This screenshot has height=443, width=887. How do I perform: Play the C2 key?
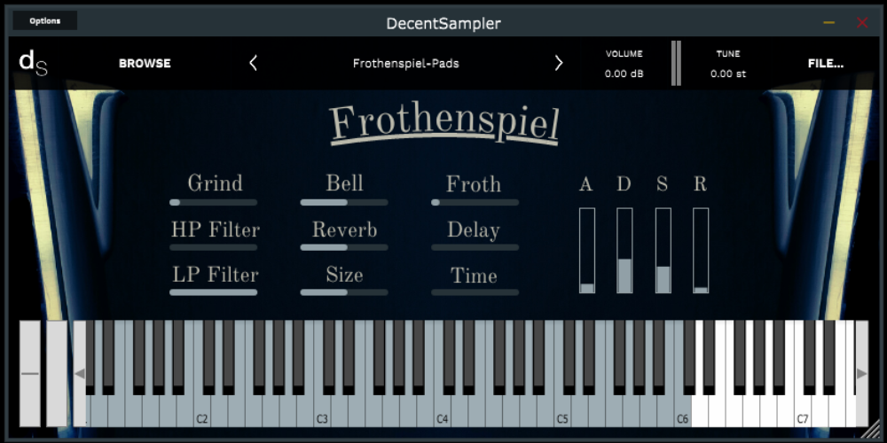(201, 413)
